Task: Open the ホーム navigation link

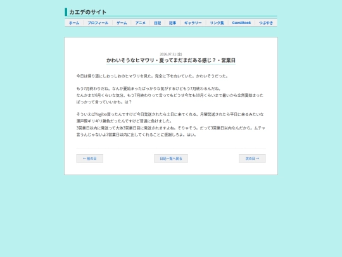Action: [74, 23]
